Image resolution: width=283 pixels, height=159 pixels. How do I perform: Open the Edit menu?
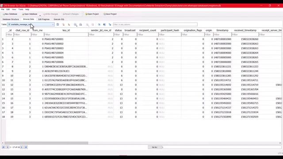(x=8, y=9)
